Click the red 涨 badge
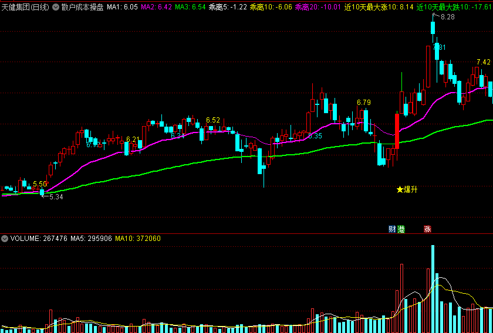This screenshot has height=333, width=493. (x=427, y=229)
